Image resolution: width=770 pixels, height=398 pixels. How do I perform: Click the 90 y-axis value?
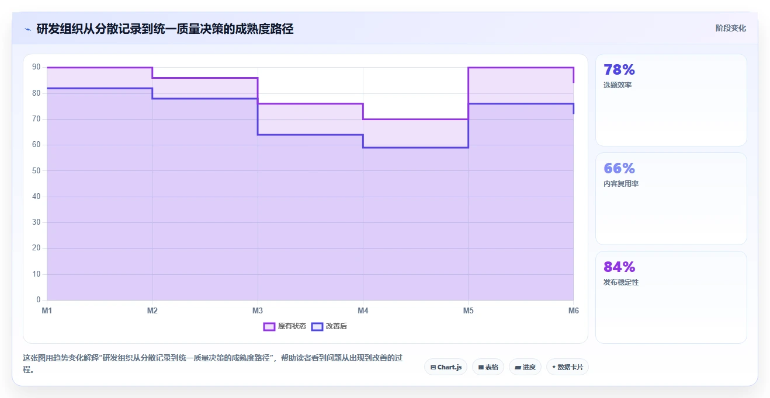coord(36,67)
